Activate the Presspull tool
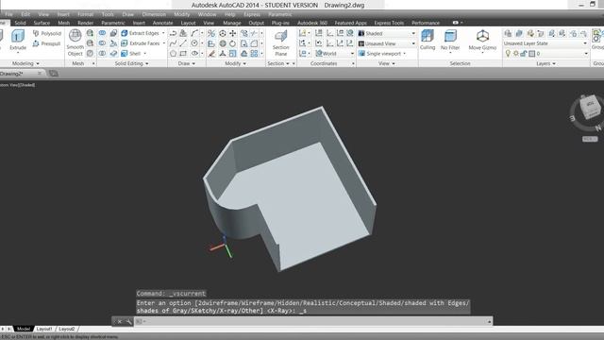The image size is (604, 340). pyautogui.click(x=47, y=43)
